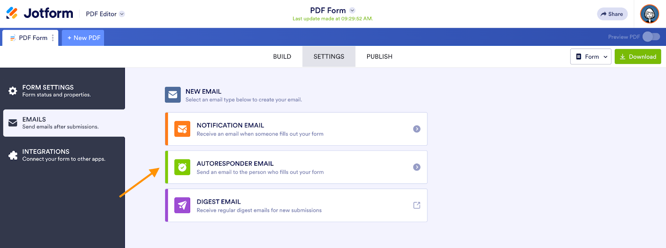Image resolution: width=666 pixels, height=248 pixels.
Task: Switch to the PUBLISH tab
Action: 379,57
